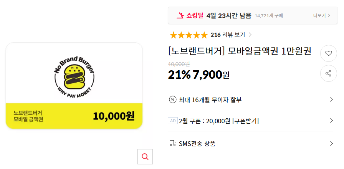Image resolution: width=344 pixels, height=169 pixels.
Task: Click the 4일 23시간 남음 deal timer
Action: click(x=229, y=16)
